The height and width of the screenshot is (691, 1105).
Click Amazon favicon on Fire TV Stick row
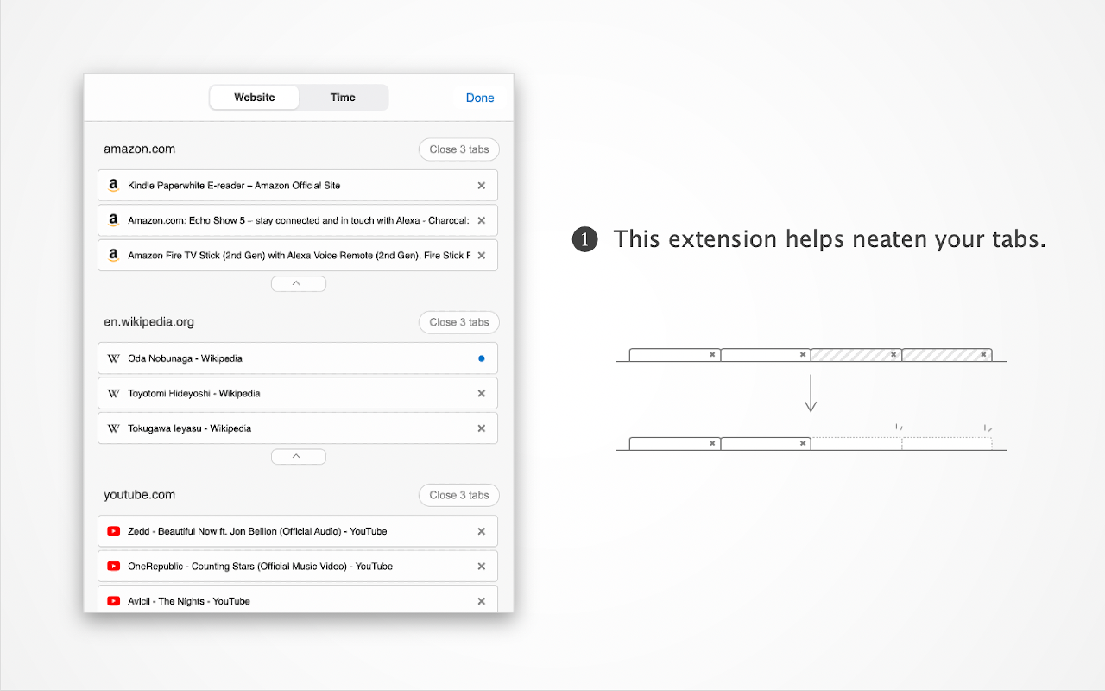pyautogui.click(x=113, y=255)
